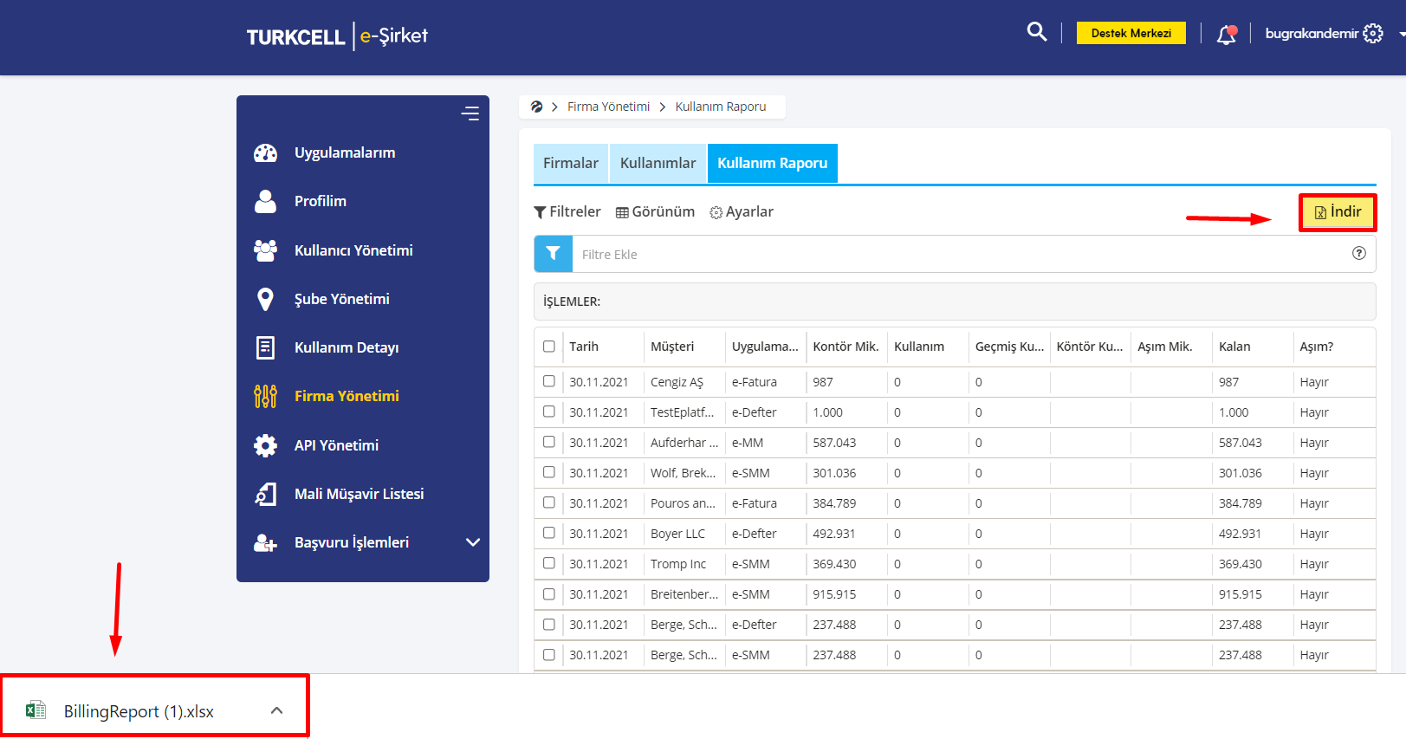This screenshot has height=739, width=1406.
Task: Tick the checkbox for Aufderhar row
Action: (x=549, y=442)
